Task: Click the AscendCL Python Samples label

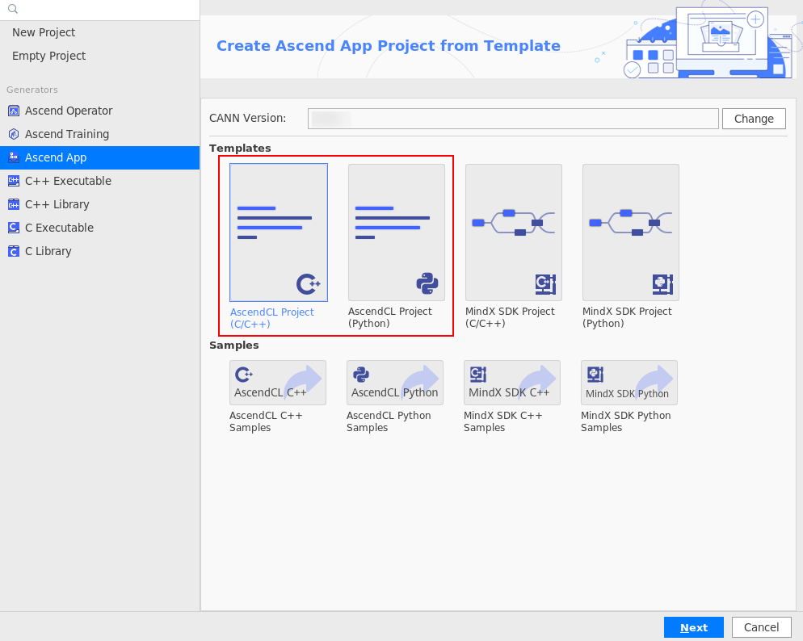Action: [x=389, y=421]
